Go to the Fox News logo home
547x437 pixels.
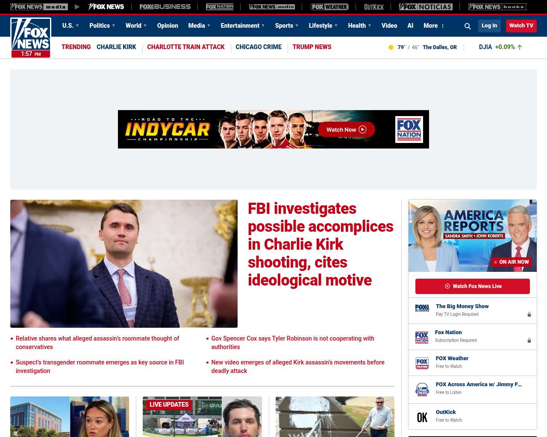click(31, 38)
